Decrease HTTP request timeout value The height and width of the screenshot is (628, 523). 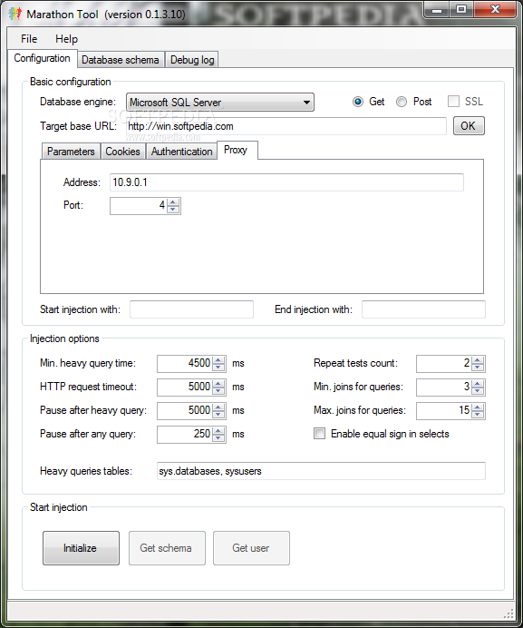click(218, 390)
